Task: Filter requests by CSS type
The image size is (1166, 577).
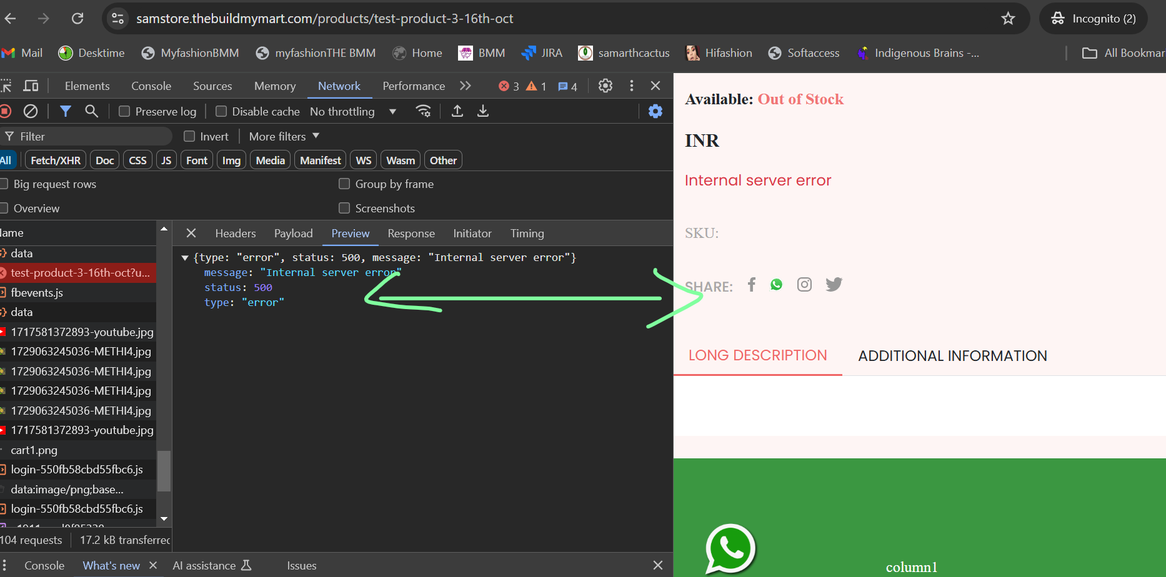Action: click(137, 160)
